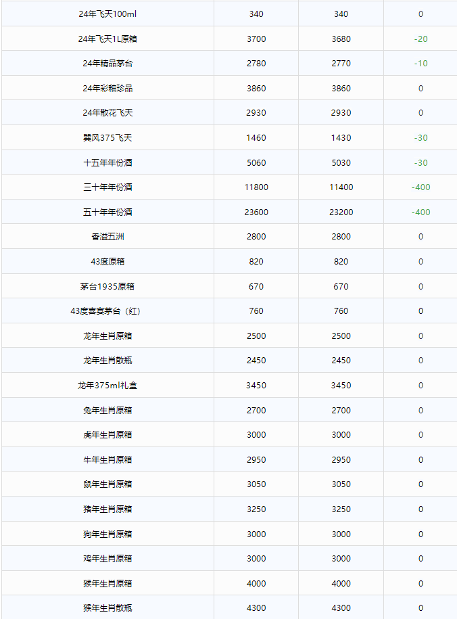
Task: Select the 龙年生肖散瓶 row label
Action: (x=107, y=361)
